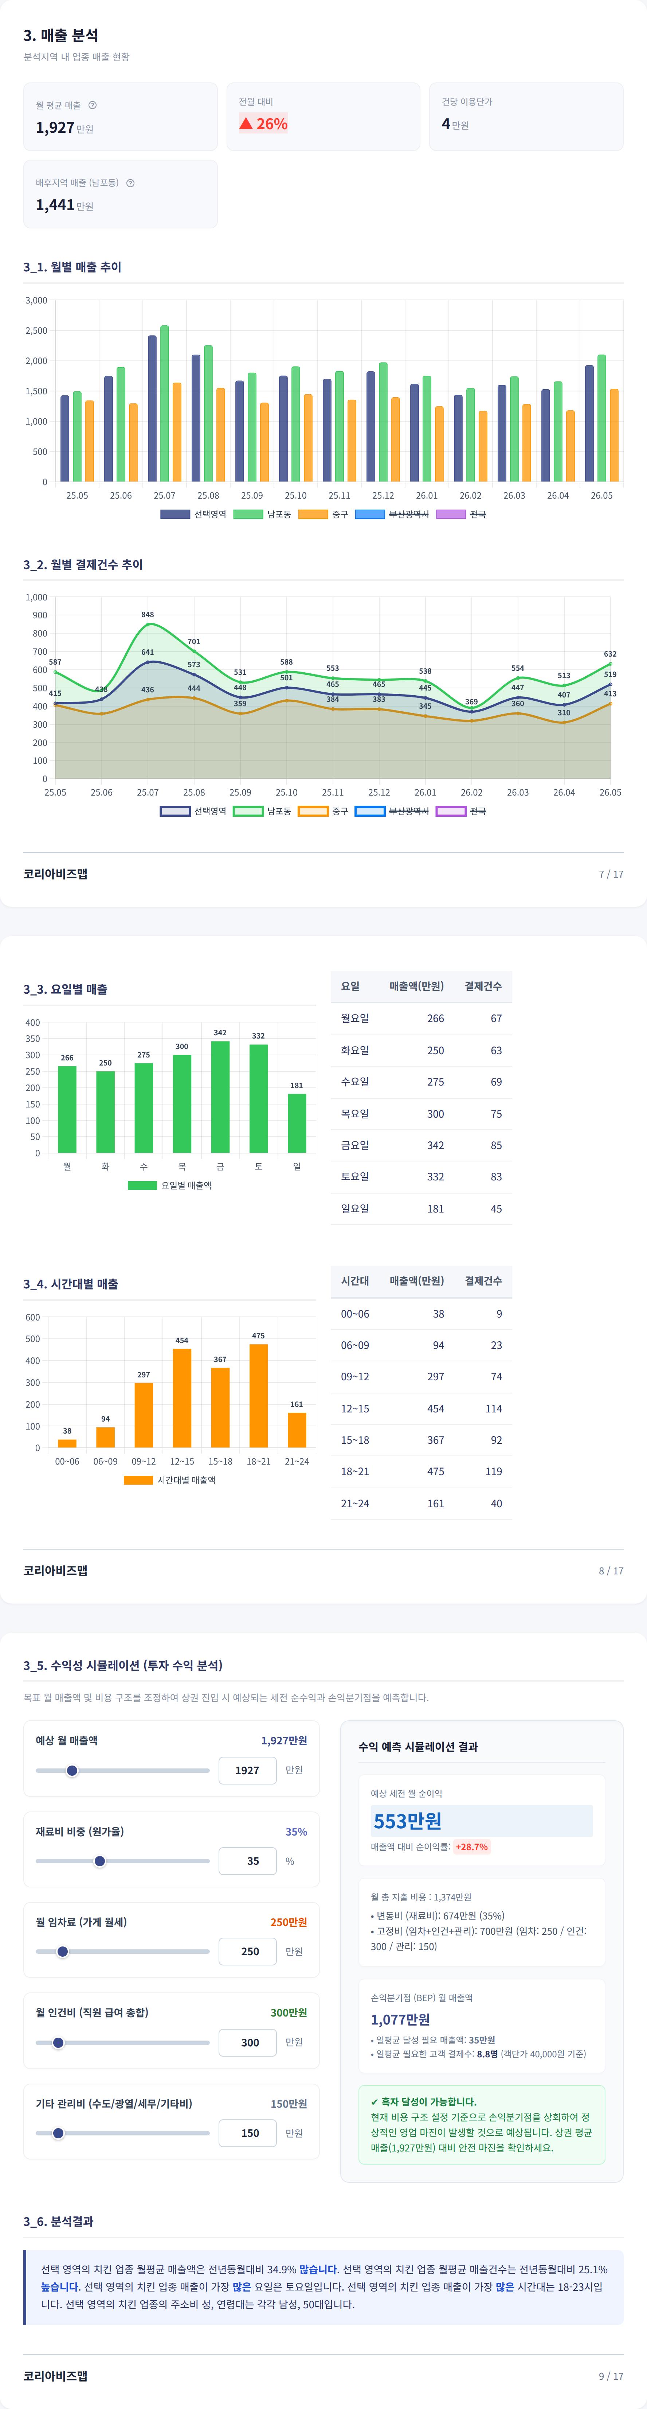Select the 18~21 row in hourly table
The image size is (647, 2409).
click(421, 1471)
